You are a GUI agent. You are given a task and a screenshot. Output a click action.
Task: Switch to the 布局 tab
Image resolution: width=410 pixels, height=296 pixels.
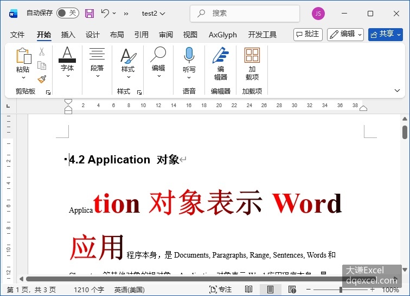pos(117,35)
